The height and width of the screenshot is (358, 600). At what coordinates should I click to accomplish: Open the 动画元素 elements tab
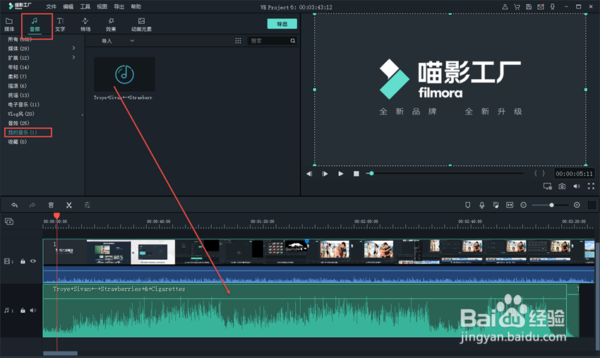(x=141, y=25)
